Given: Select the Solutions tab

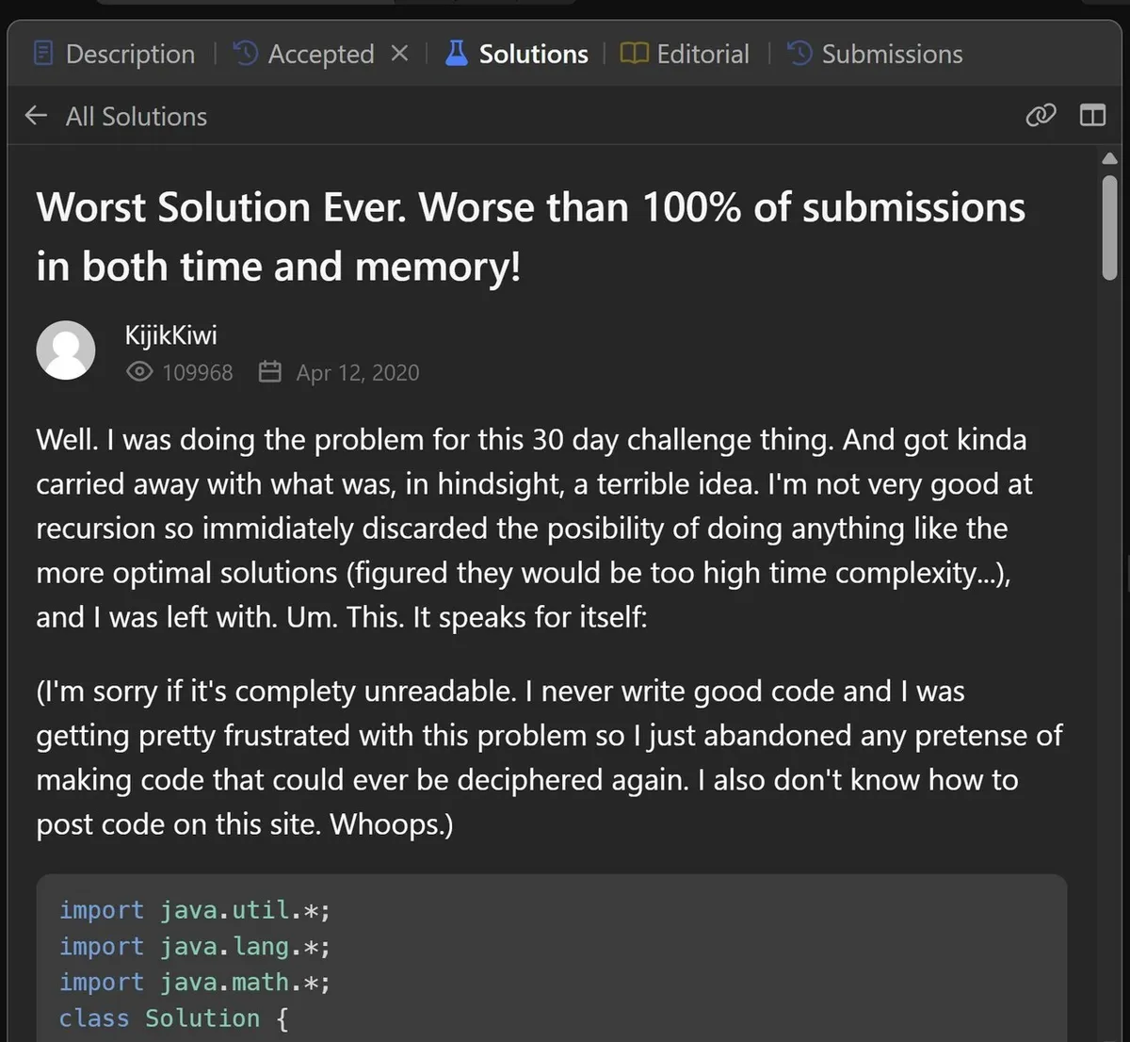Looking at the screenshot, I should click(x=517, y=54).
